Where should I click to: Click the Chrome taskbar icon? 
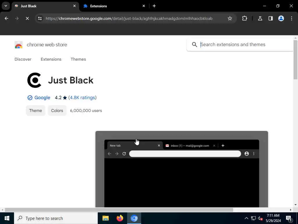[x=134, y=218]
